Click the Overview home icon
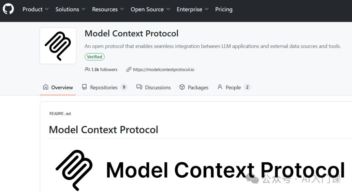Viewport: 352px width, 193px height. (46, 87)
